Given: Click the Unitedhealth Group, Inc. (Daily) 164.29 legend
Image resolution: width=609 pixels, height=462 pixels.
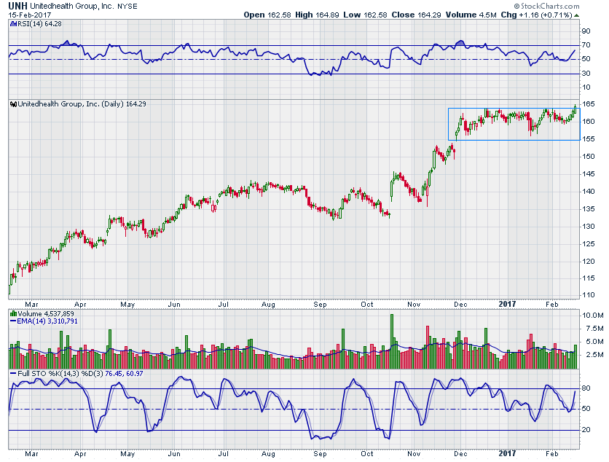Looking at the screenshot, I should pyautogui.click(x=82, y=104).
